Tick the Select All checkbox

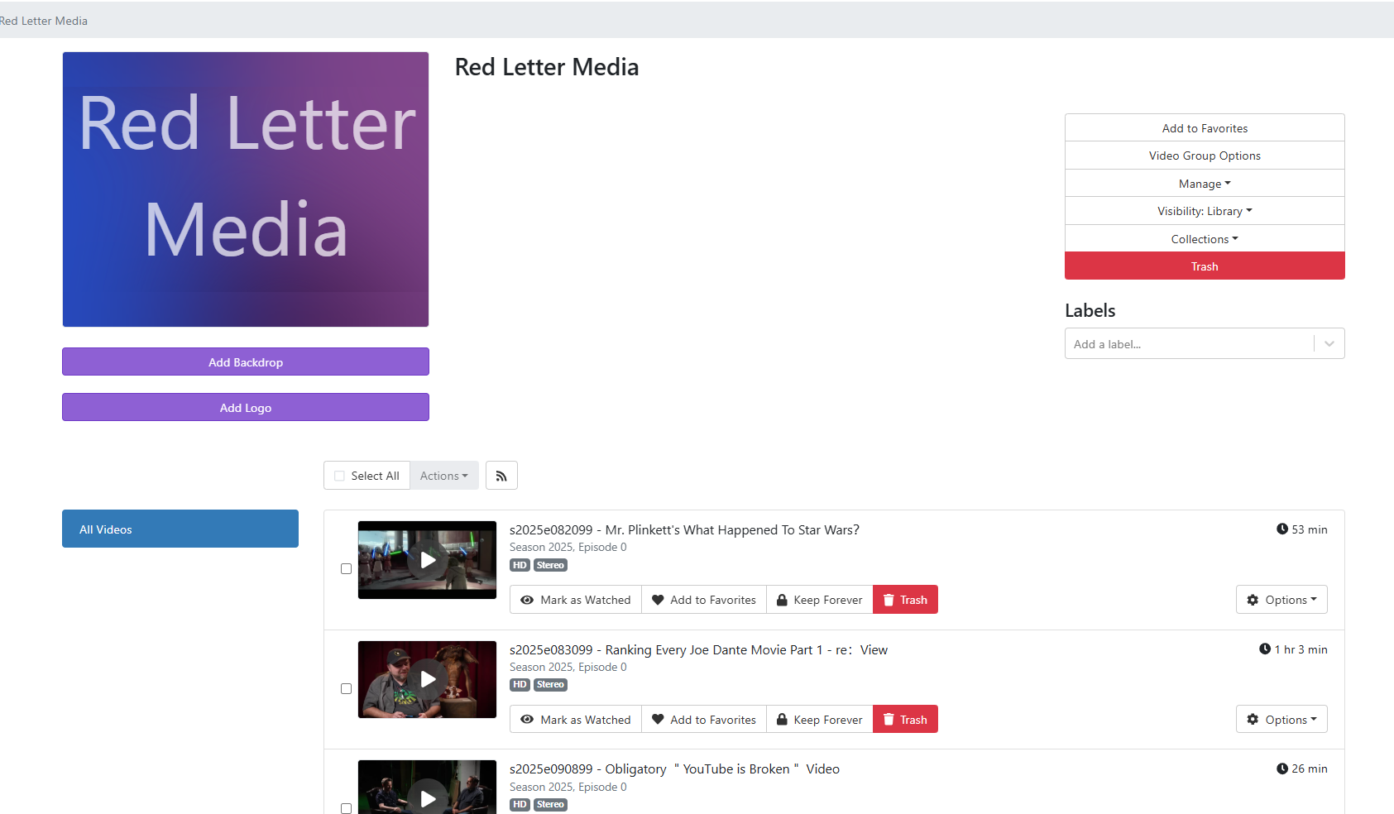click(340, 476)
